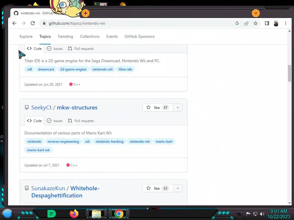Open the Events navigation item
The image size is (294, 220).
click(x=112, y=36)
